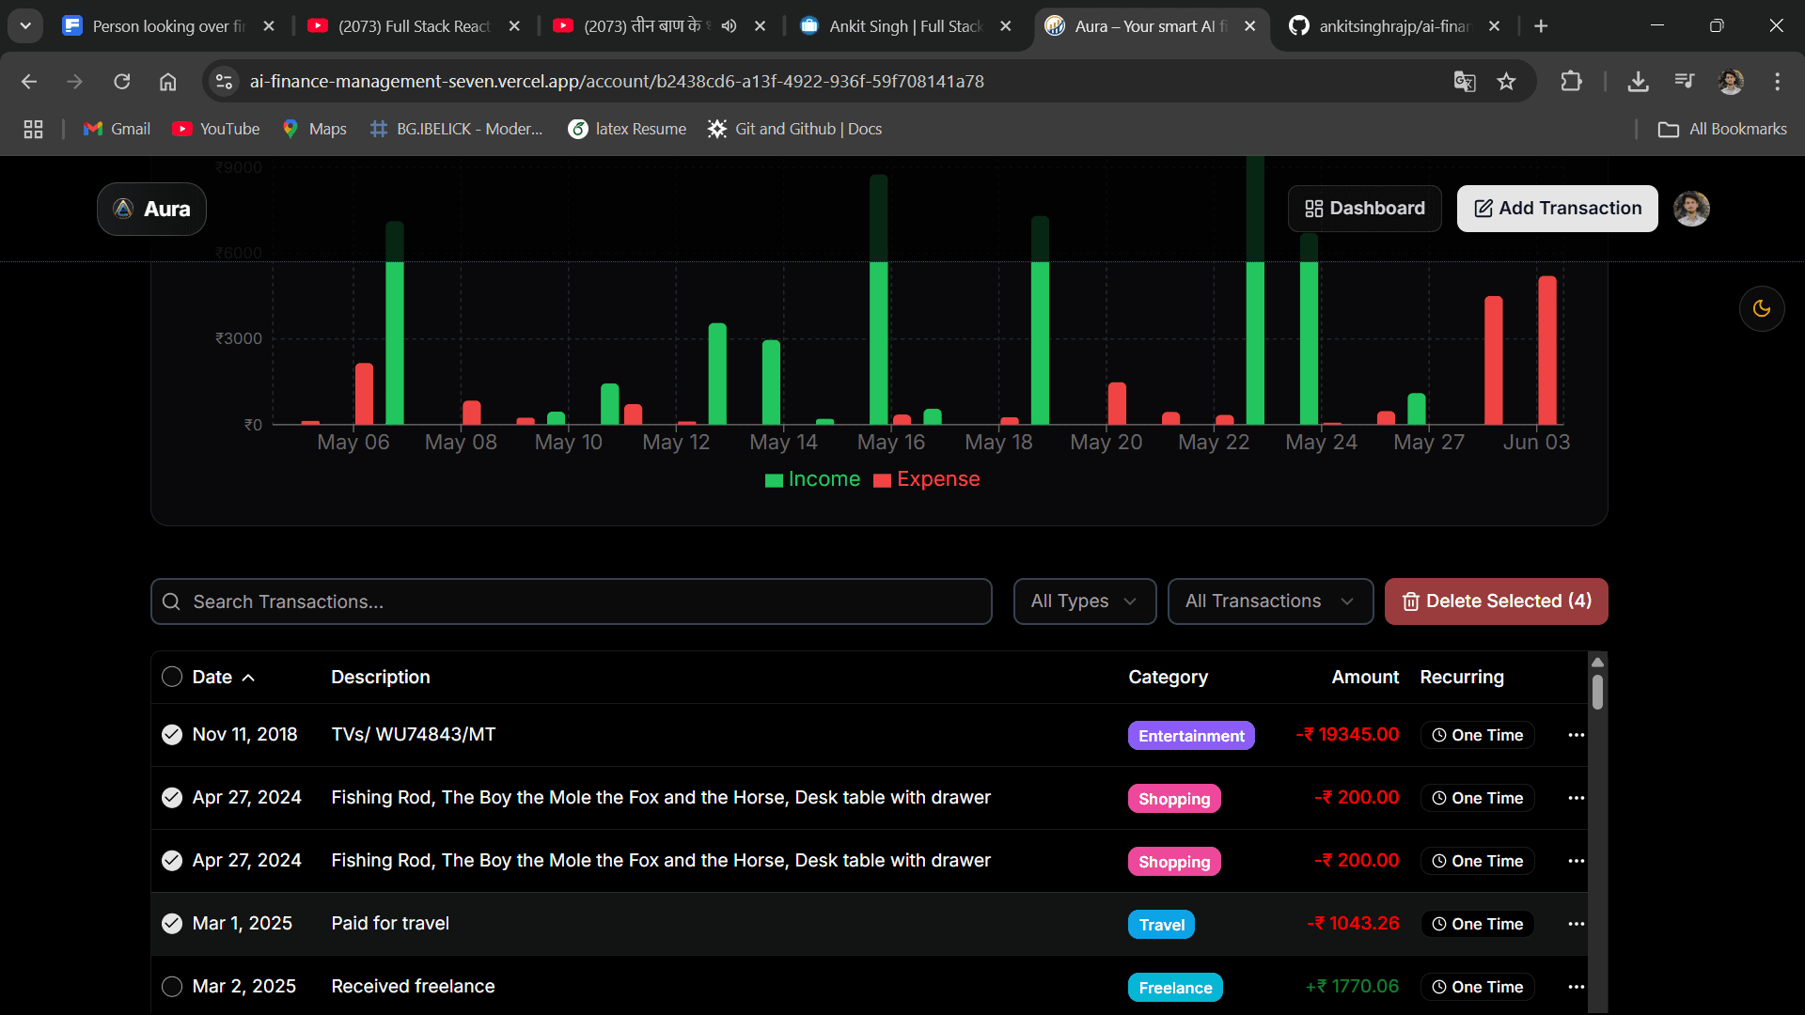Open apps grid in bookmarks bar
The image size is (1805, 1015).
click(33, 129)
